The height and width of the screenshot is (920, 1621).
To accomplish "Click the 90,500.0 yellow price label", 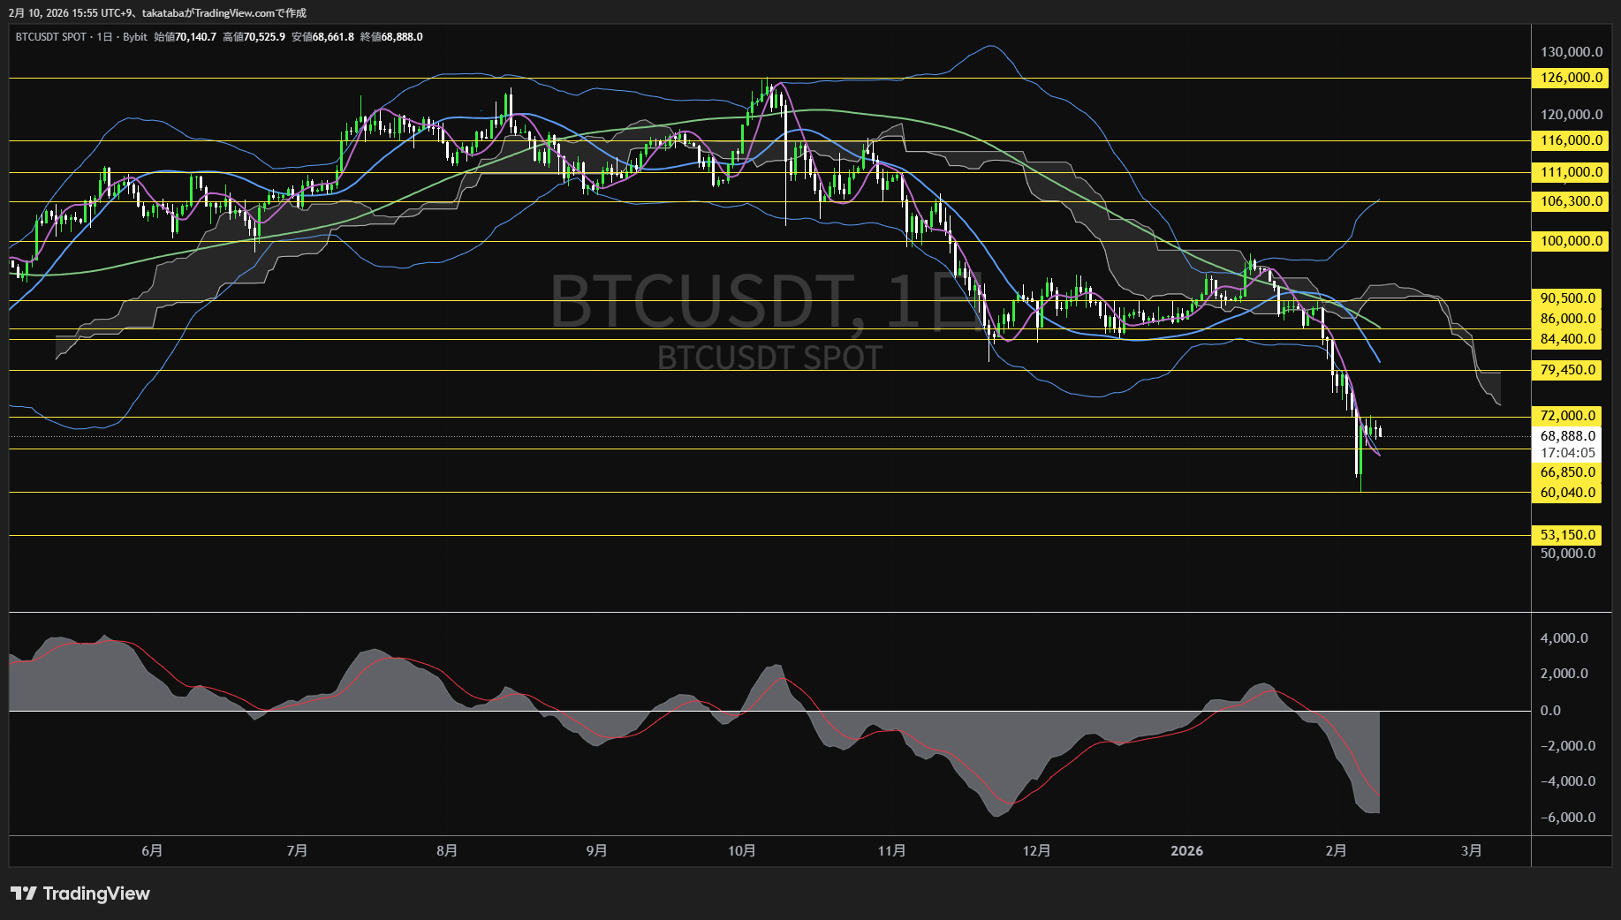I will (1568, 298).
